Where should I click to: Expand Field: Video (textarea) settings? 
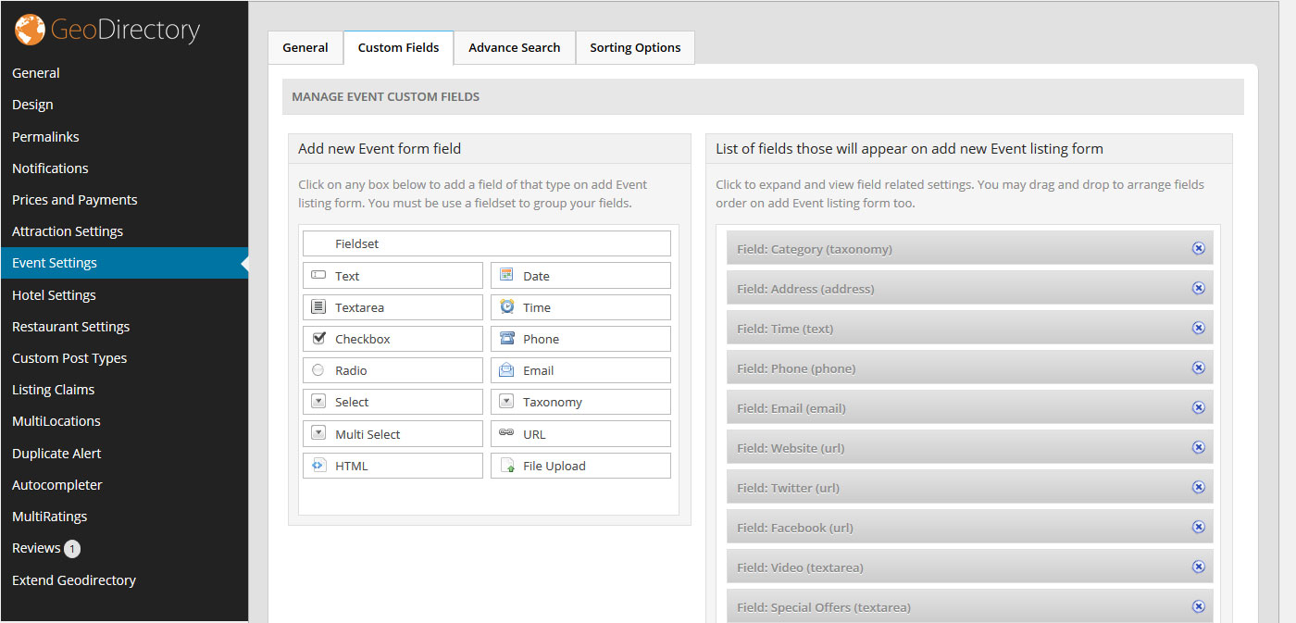tap(969, 567)
